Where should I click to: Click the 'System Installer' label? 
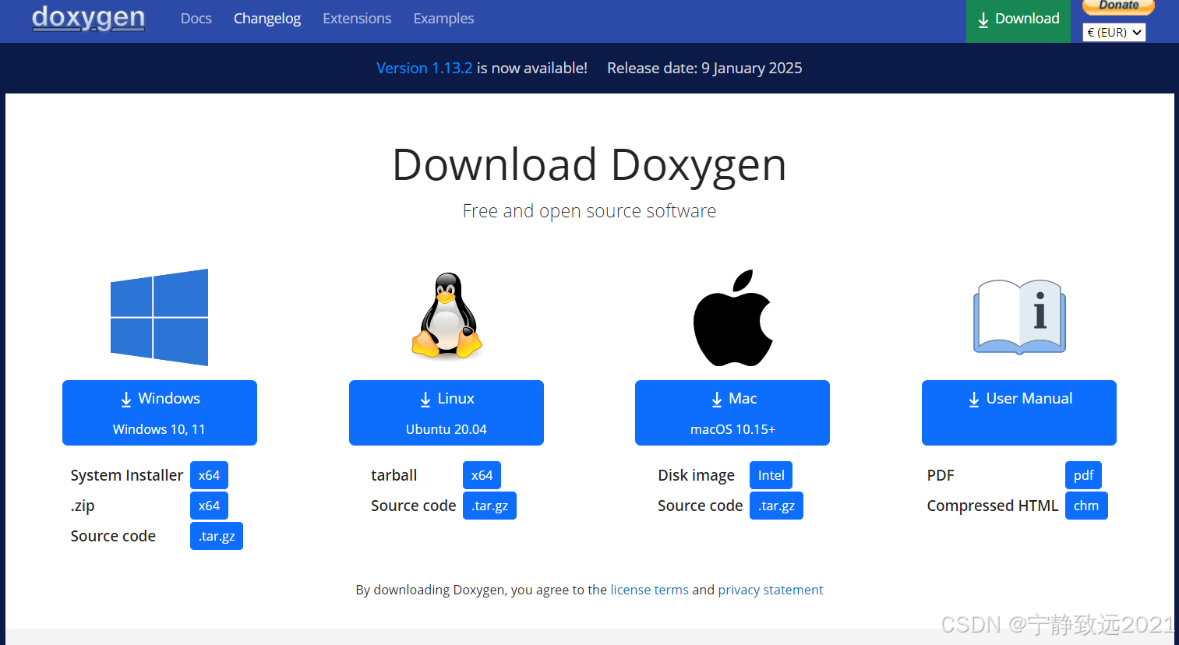(x=127, y=475)
